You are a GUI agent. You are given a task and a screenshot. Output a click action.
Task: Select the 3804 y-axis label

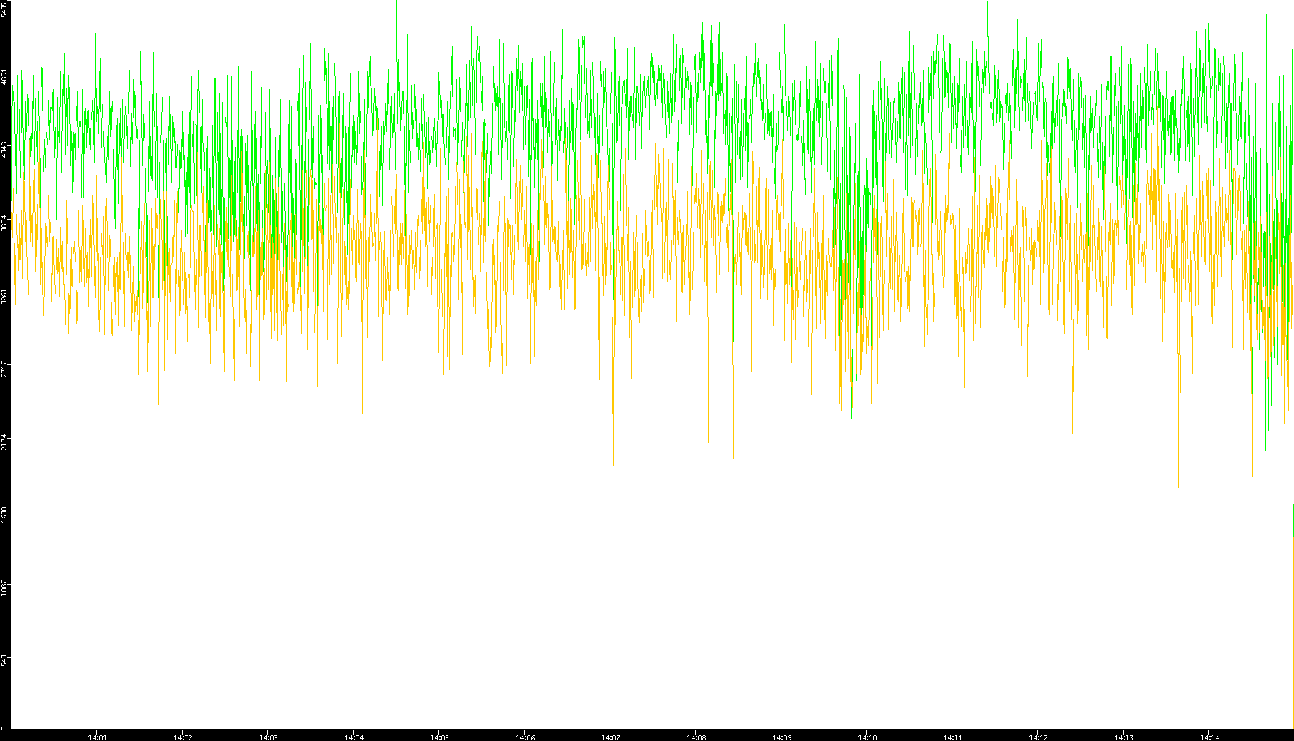point(5,223)
